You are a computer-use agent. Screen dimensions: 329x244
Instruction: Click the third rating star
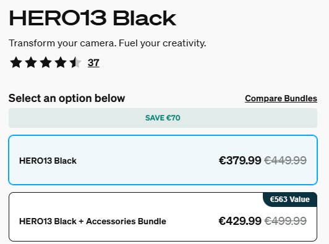coord(46,62)
